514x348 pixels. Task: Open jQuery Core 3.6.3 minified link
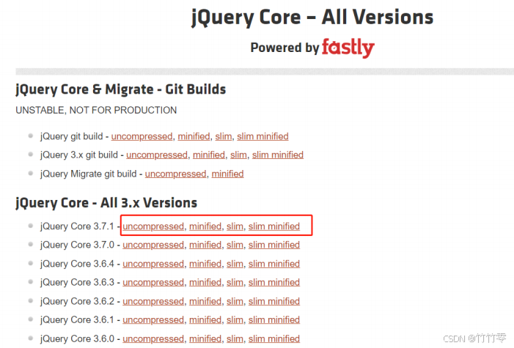[205, 282]
